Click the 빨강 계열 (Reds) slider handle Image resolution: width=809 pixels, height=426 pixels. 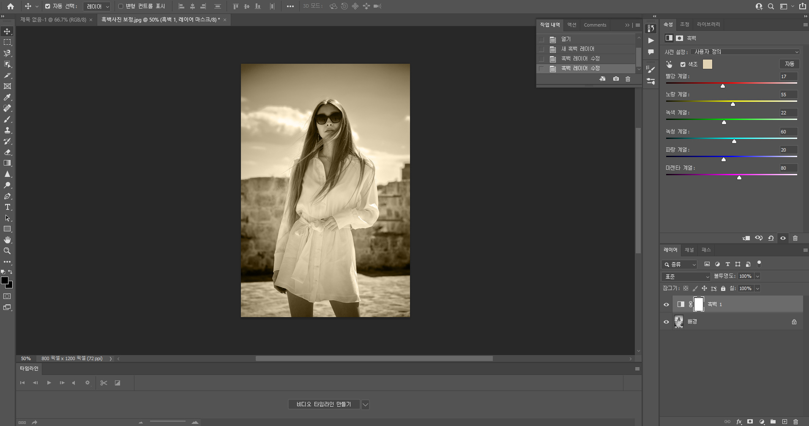pos(723,86)
